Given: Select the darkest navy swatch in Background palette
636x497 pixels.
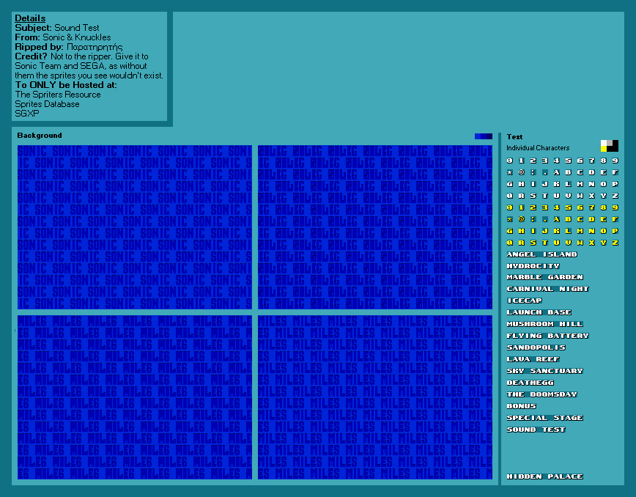Looking at the screenshot, I should pyautogui.click(x=489, y=136).
